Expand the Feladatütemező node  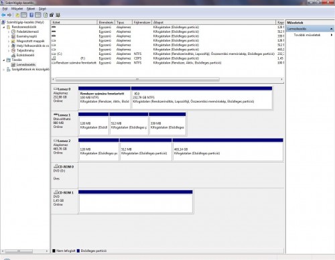[x=9, y=31]
